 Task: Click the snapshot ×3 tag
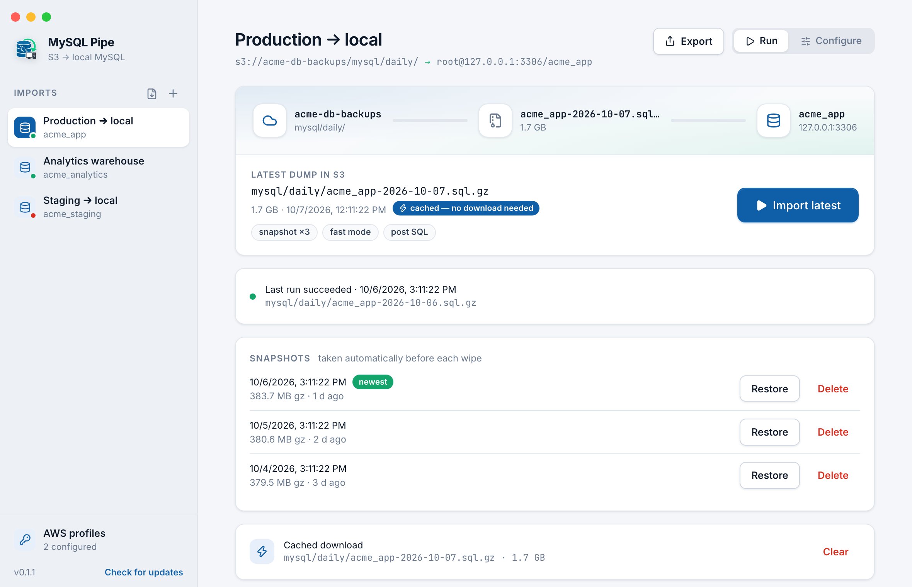[x=284, y=232]
